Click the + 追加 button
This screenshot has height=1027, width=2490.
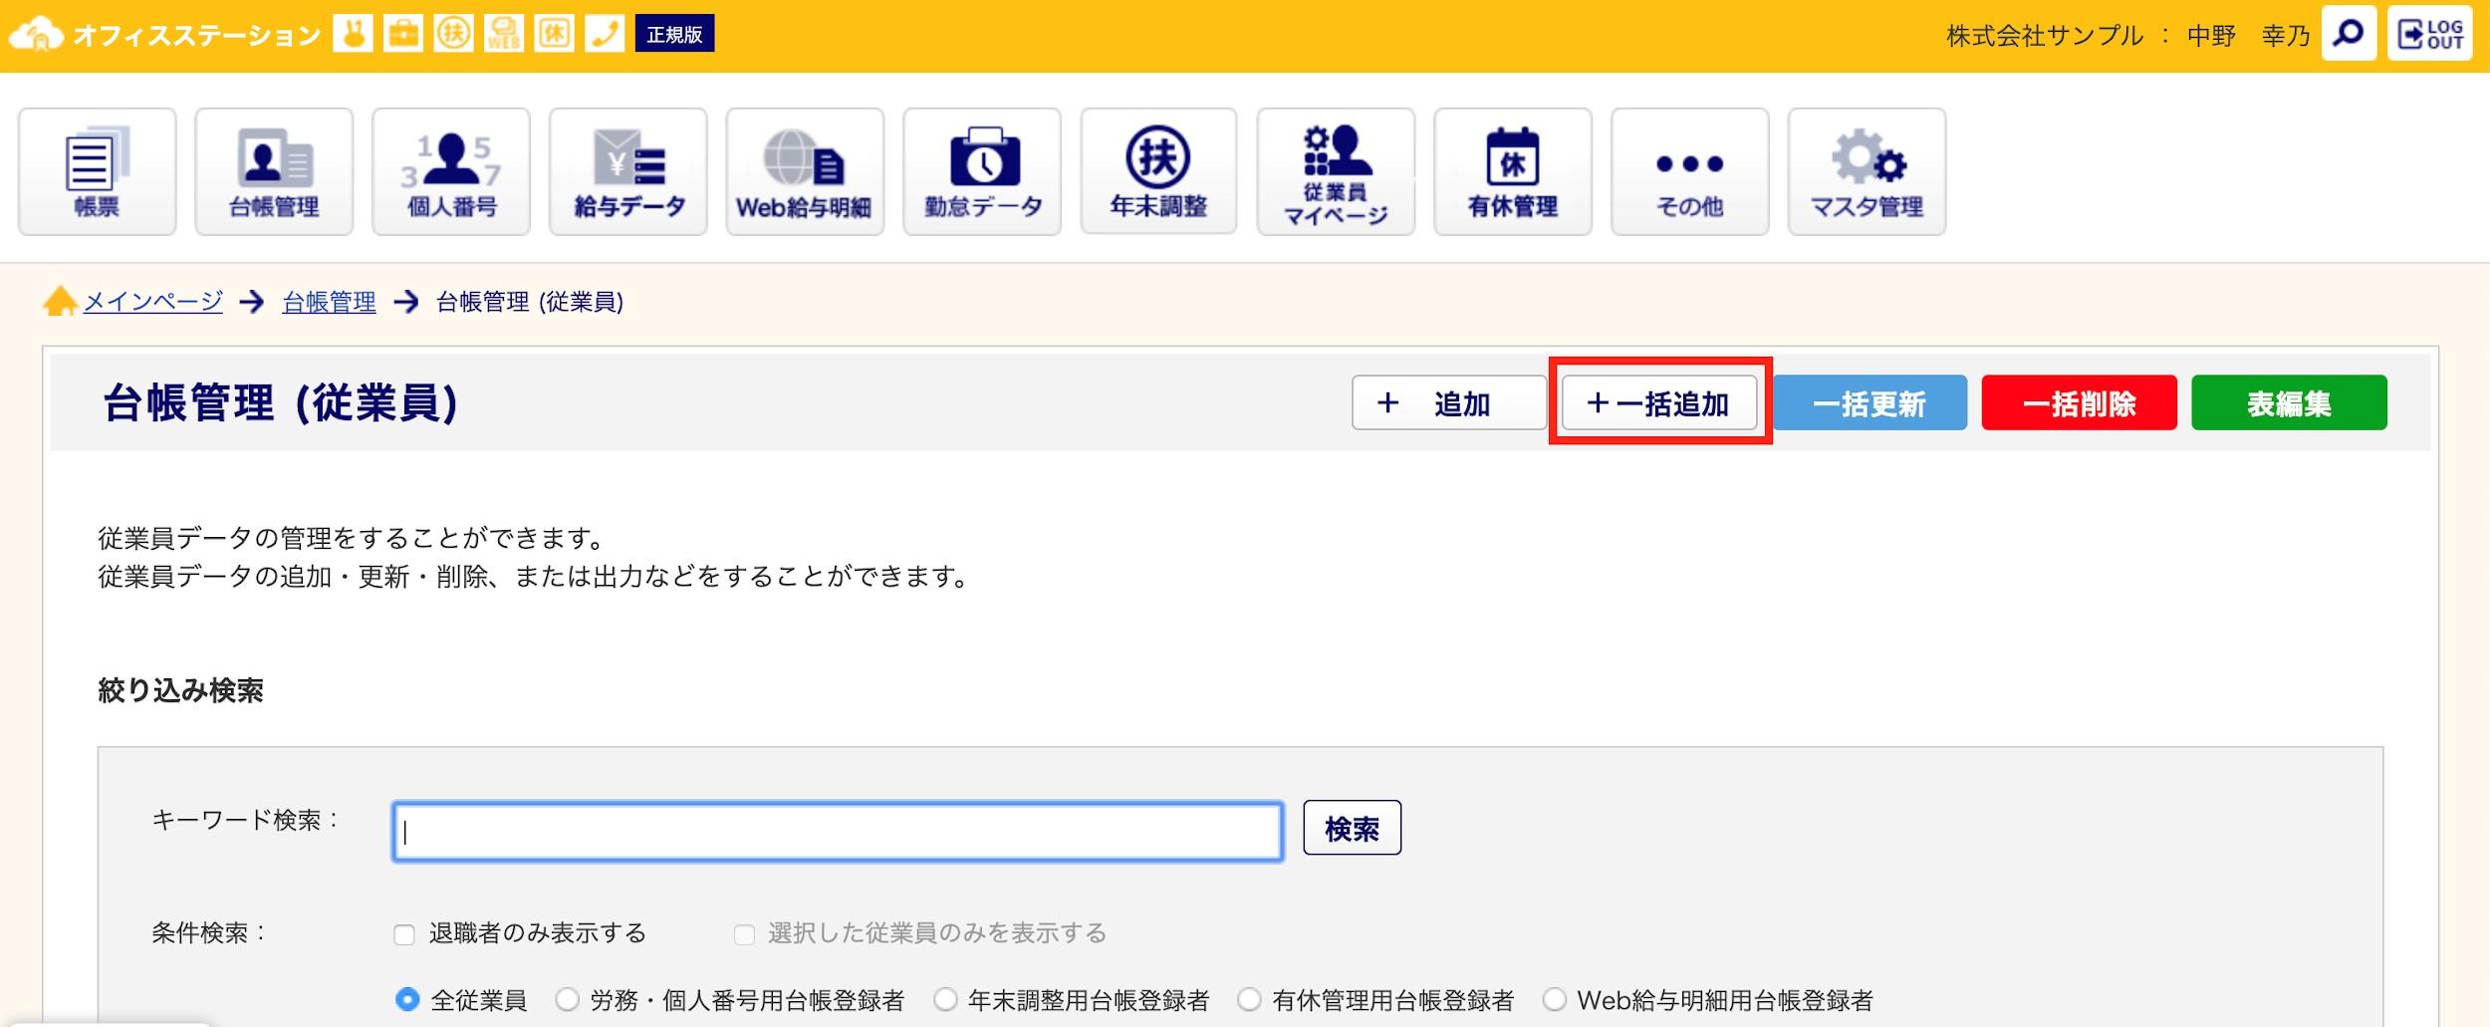coord(1448,402)
